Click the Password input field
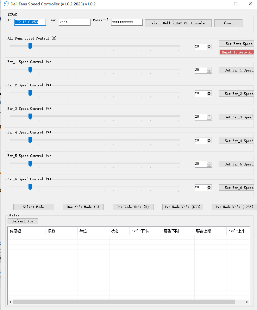Viewport: 257px width, 310px height. pos(127,22)
